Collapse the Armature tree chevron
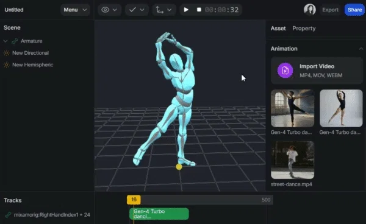 (5, 41)
